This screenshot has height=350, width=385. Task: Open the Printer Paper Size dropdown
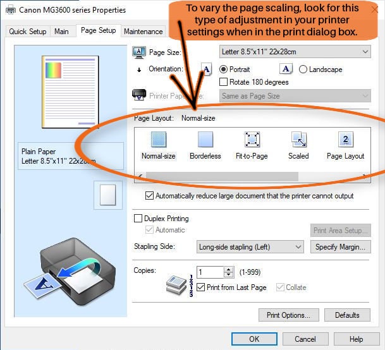tap(295, 96)
